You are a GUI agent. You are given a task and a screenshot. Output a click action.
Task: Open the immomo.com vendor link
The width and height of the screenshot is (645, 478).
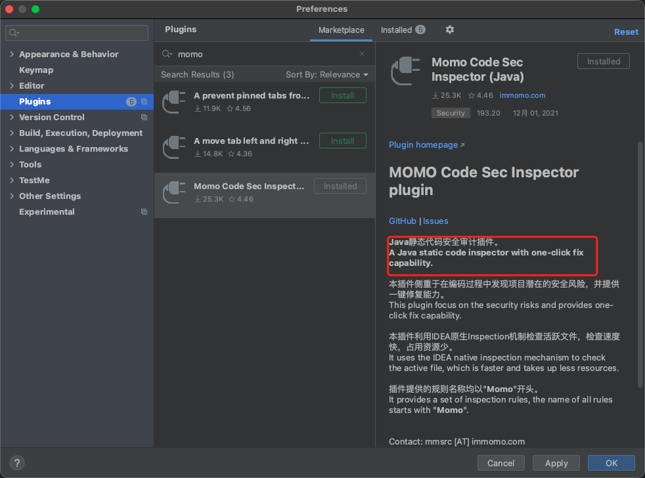click(522, 95)
